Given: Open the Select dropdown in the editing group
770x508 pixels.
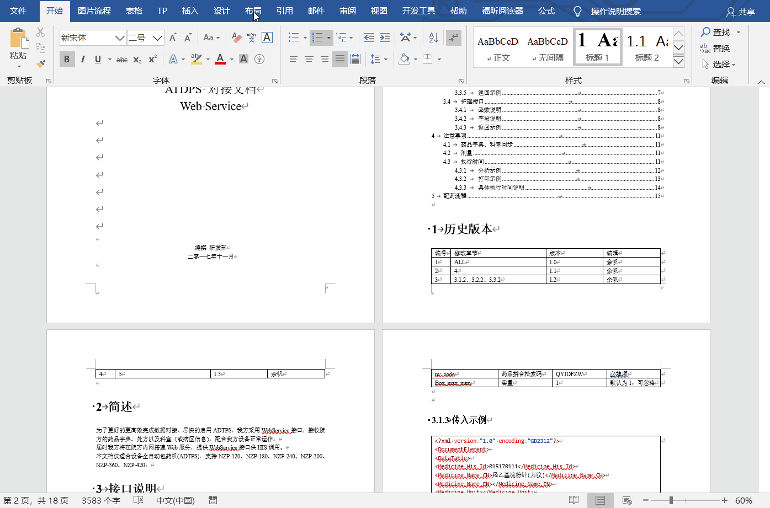Looking at the screenshot, I should 719,64.
